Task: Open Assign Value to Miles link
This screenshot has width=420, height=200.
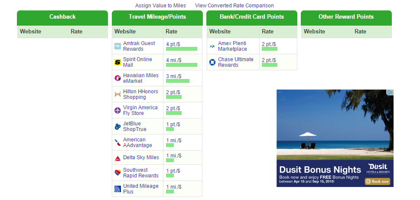Action: point(160,6)
